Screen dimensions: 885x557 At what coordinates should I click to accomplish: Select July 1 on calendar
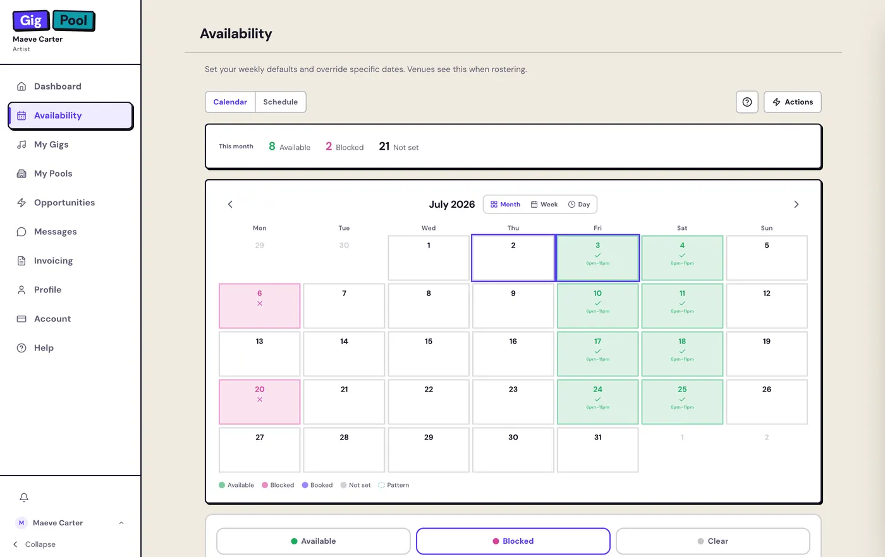(x=429, y=258)
